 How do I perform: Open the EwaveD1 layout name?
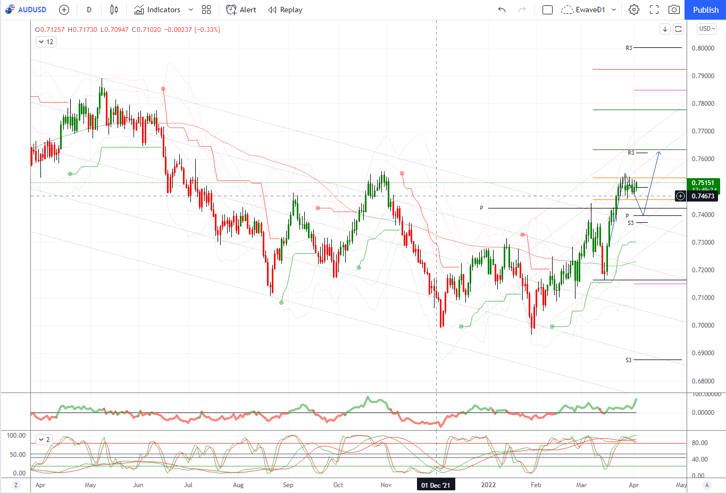590,10
